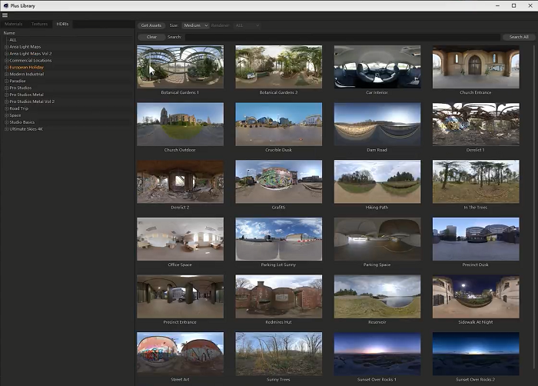
Task: Select ALL in the category tree
Action: click(x=12, y=40)
